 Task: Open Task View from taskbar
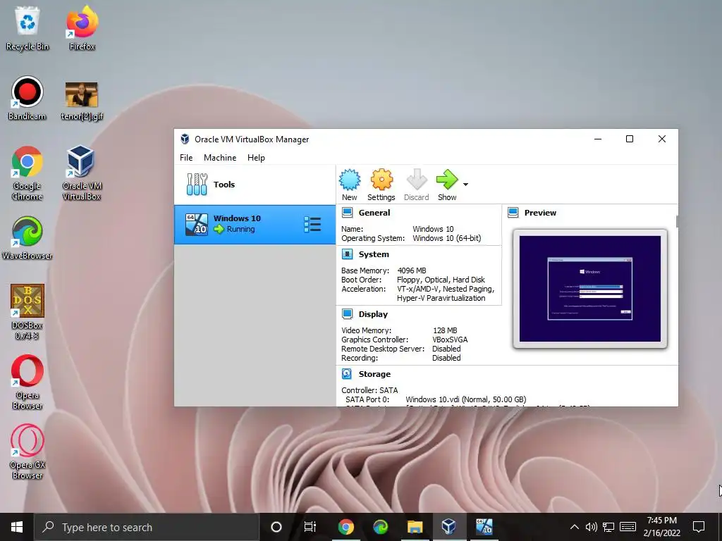[x=310, y=527]
